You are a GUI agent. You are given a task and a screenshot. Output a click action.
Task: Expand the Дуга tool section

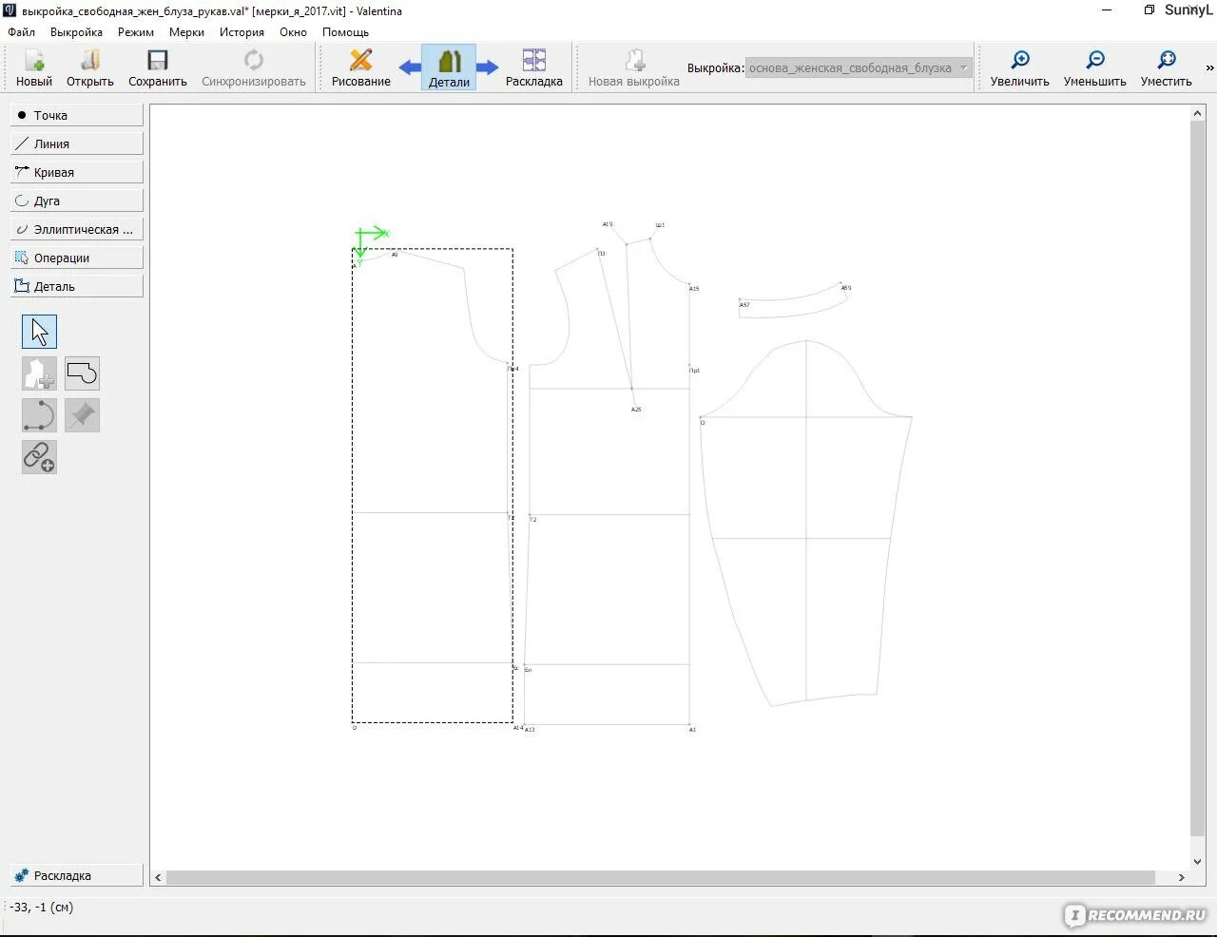[77, 201]
